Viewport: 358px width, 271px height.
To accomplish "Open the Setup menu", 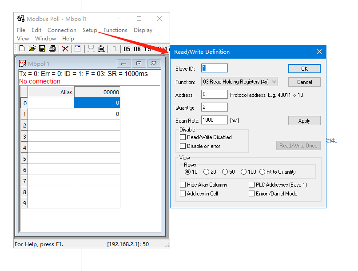I will pyautogui.click(x=90, y=30).
